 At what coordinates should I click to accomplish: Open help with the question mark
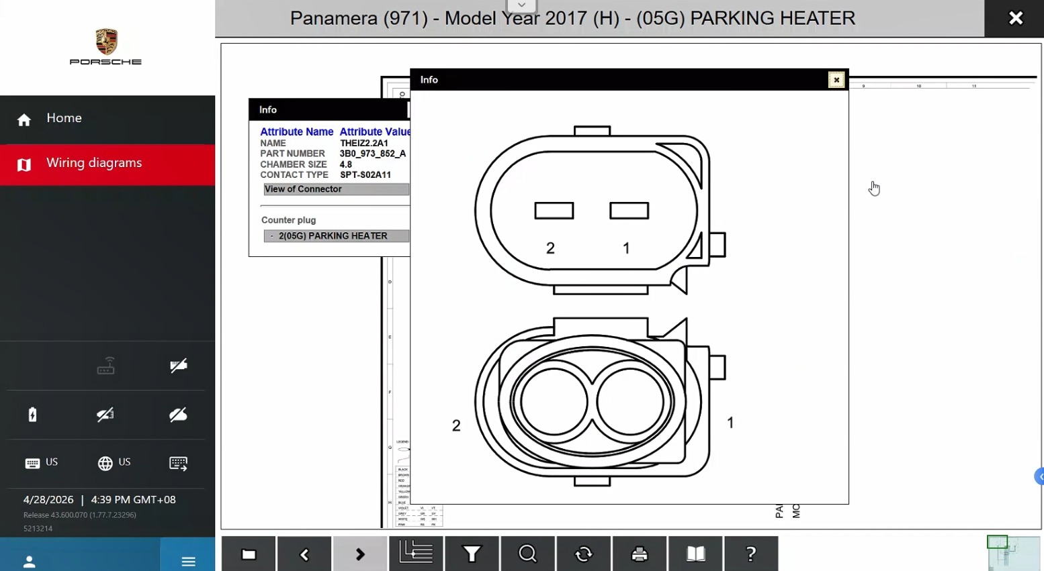751,554
